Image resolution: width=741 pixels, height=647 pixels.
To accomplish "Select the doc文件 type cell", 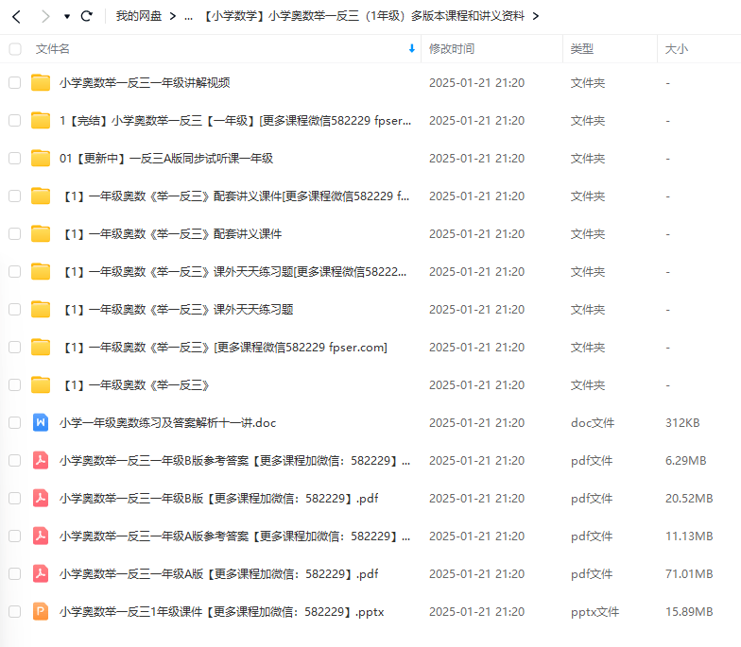I will [593, 423].
